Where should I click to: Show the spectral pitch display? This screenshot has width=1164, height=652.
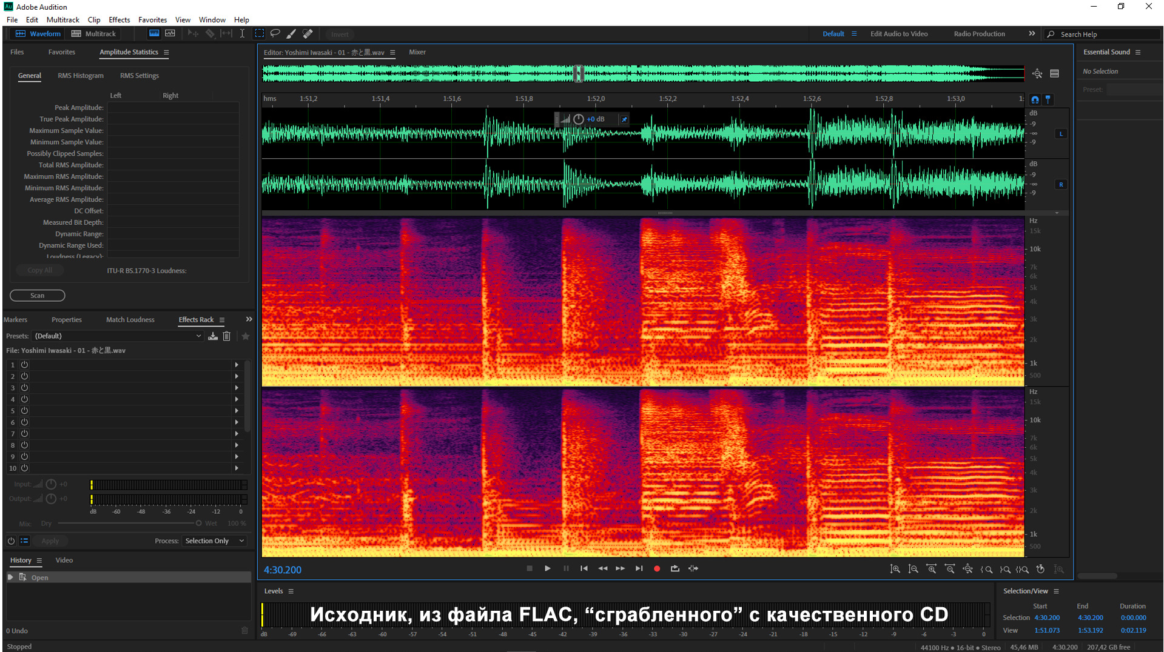[170, 34]
